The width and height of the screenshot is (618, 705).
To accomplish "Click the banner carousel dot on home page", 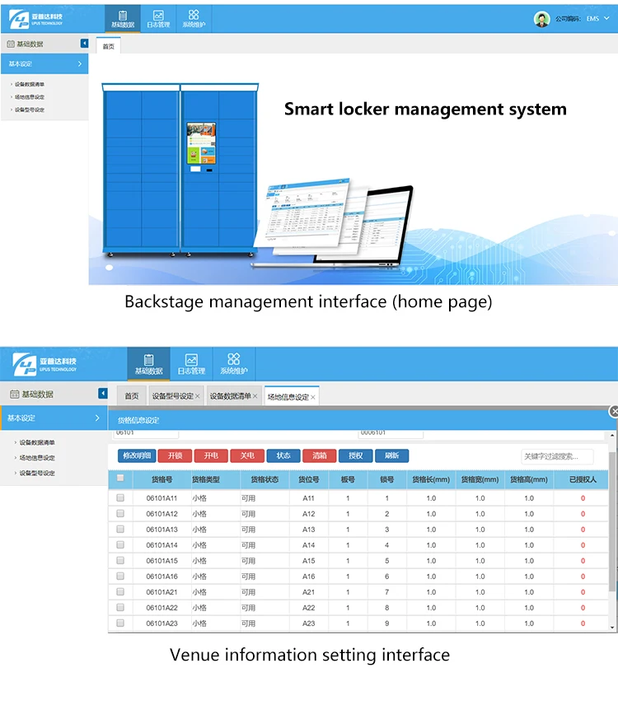I will tap(109, 268).
